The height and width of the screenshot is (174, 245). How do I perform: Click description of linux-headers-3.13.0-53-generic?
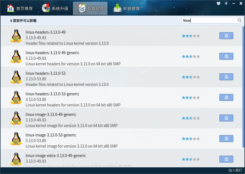(73, 105)
